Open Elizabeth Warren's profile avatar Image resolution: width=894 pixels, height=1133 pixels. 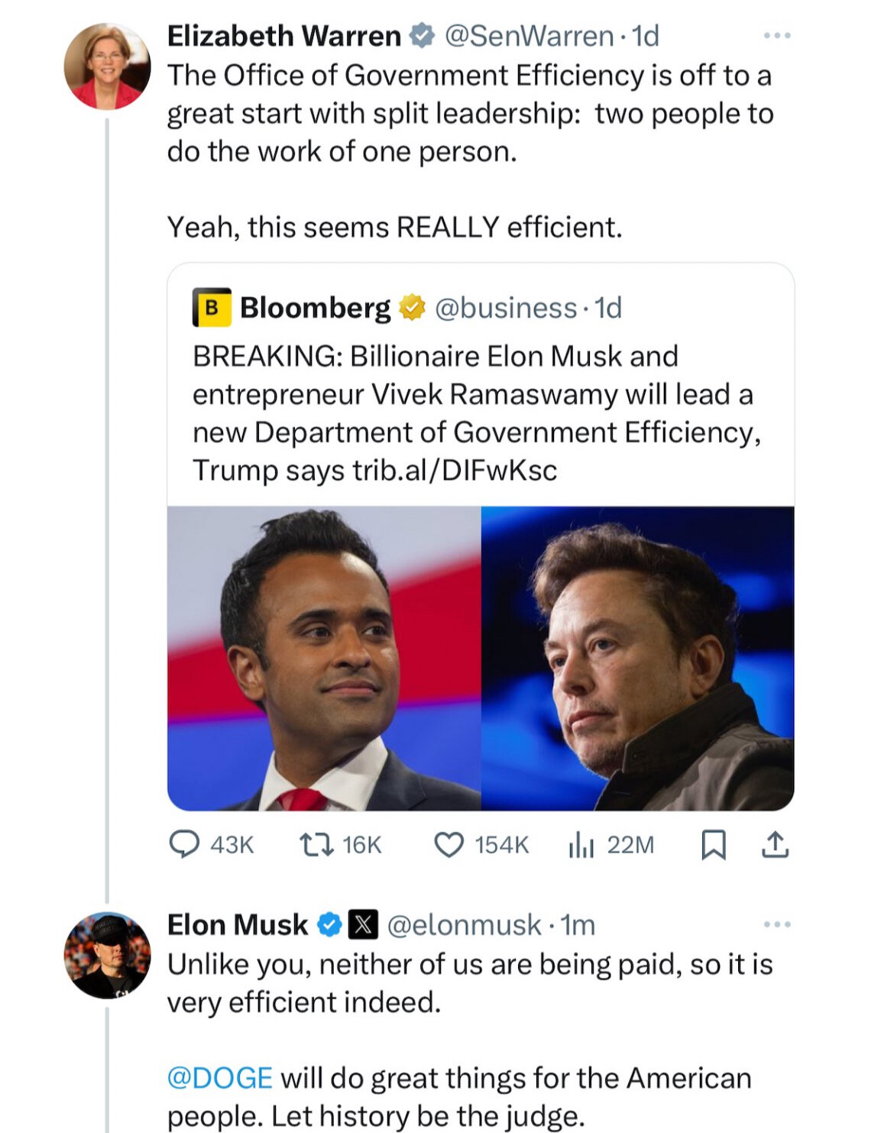point(107,66)
